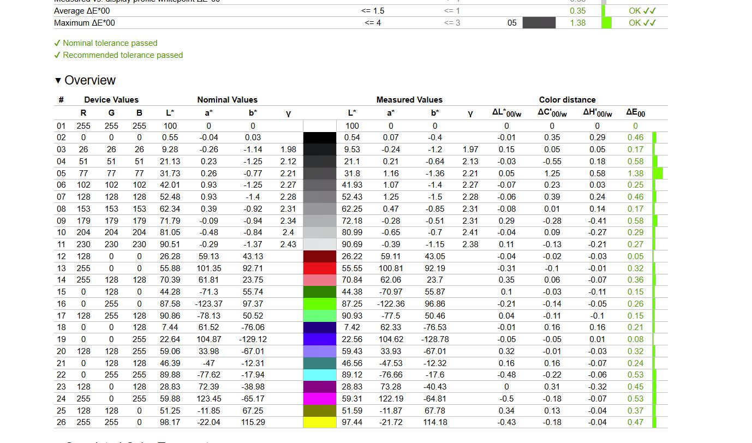Image resolution: width=752 pixels, height=443 pixels.
Task: Click the '<= 4' nominal tolerance for Maximum ΔE*00
Action: (373, 23)
